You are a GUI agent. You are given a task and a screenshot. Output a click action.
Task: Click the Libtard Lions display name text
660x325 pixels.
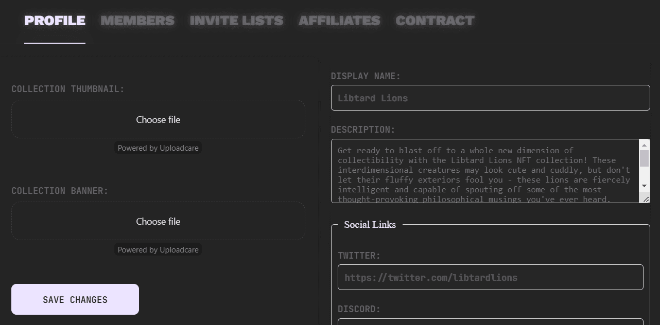click(x=372, y=98)
